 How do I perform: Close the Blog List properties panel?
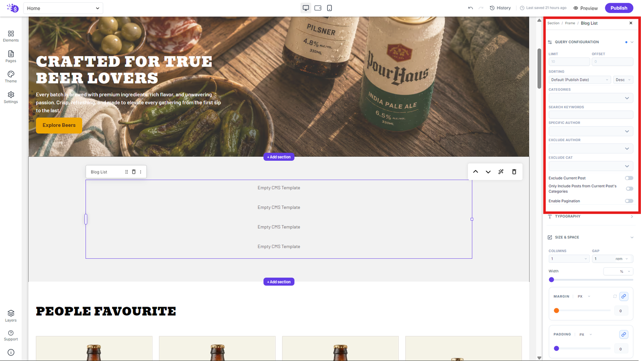pos(630,23)
